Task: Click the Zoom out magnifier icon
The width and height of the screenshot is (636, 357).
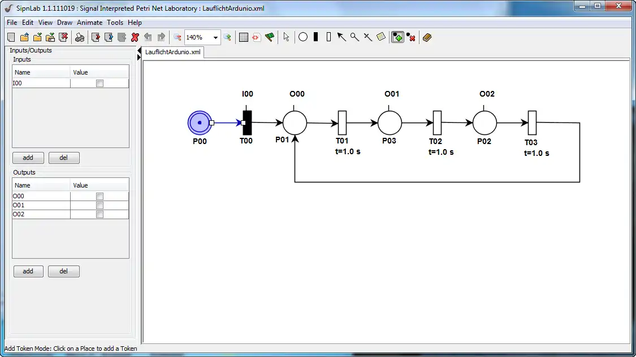Action: 178,37
